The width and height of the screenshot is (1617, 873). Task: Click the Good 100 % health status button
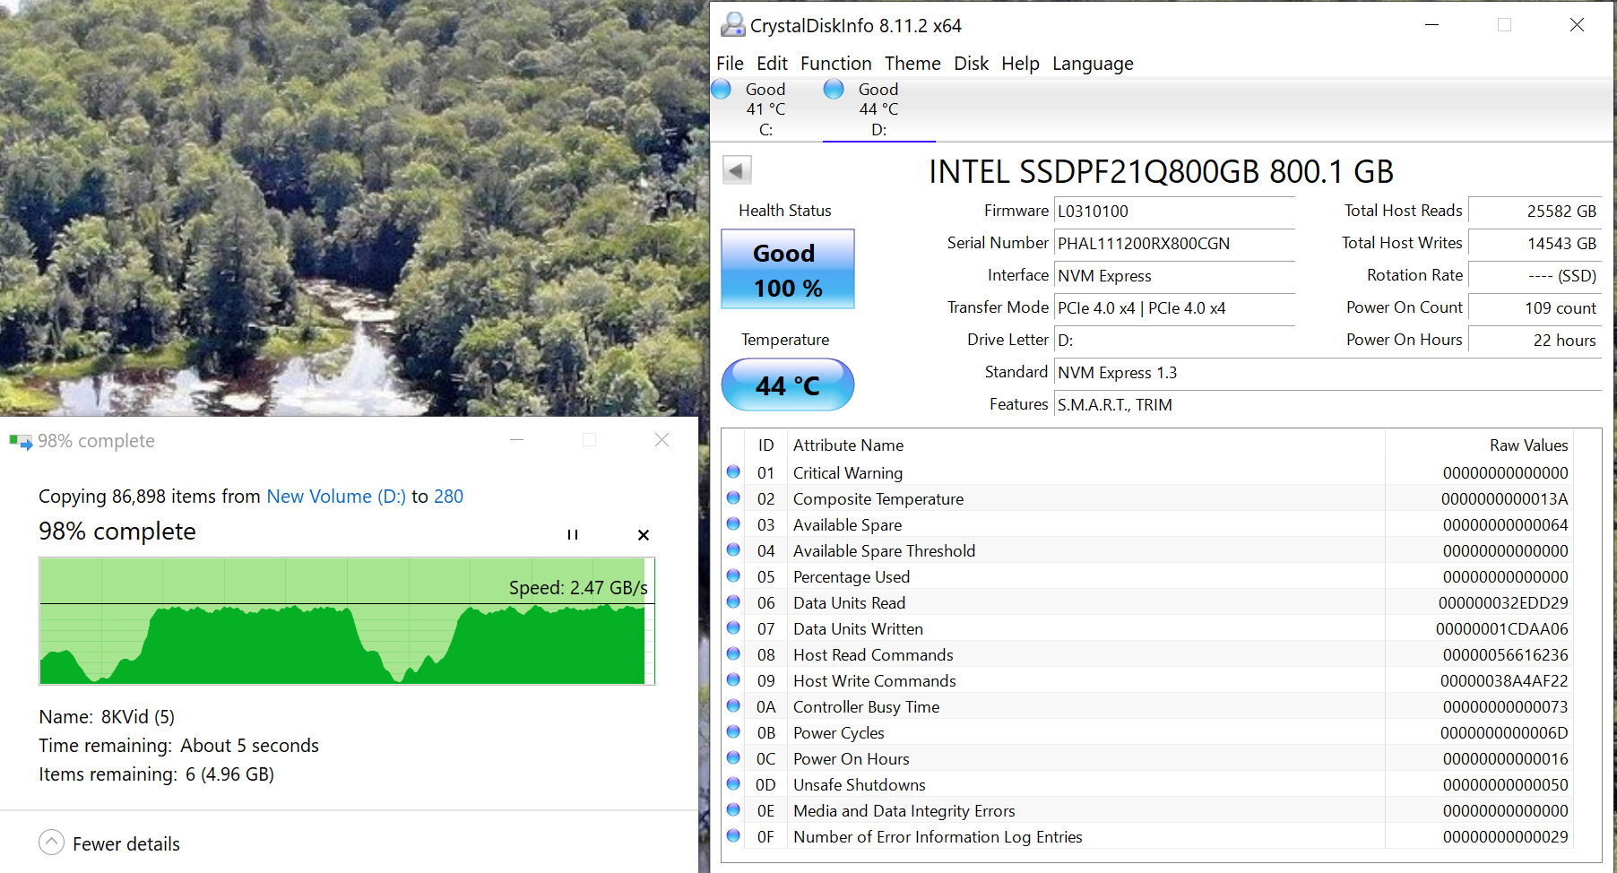[x=787, y=270]
